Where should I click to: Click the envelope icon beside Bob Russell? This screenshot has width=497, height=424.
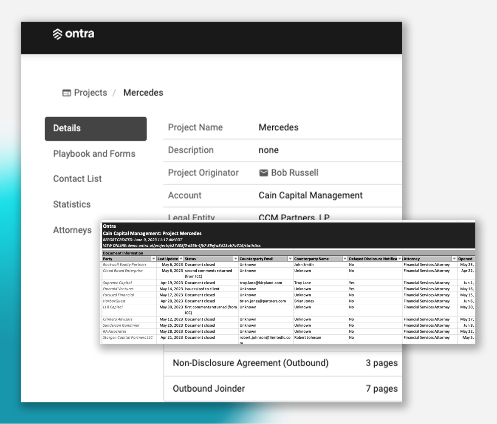click(x=263, y=173)
